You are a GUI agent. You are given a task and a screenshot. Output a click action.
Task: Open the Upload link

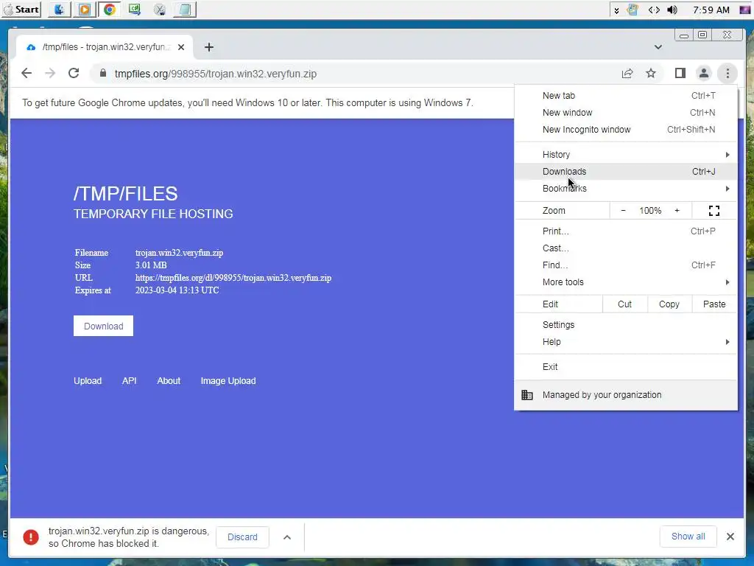(x=88, y=381)
